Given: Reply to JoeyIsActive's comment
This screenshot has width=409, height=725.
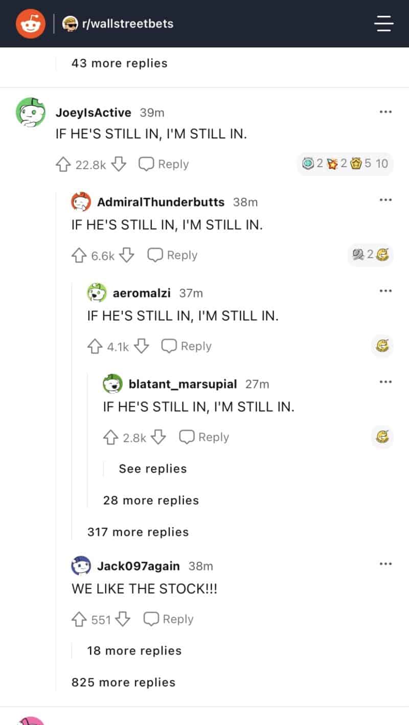Looking at the screenshot, I should [164, 164].
